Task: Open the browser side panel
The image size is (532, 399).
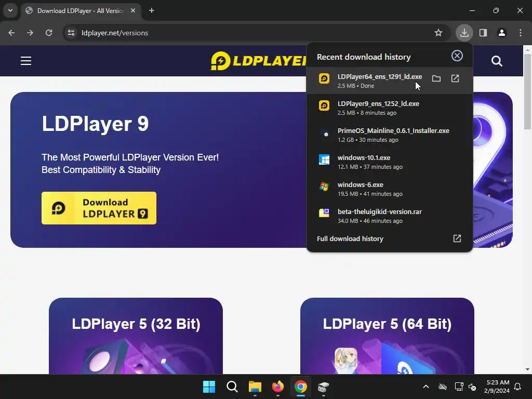Action: pyautogui.click(x=483, y=33)
